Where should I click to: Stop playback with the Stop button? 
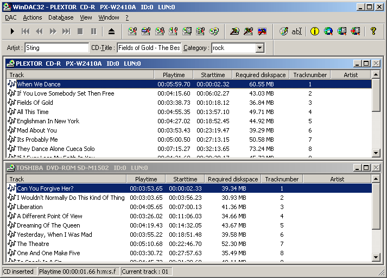80,31
